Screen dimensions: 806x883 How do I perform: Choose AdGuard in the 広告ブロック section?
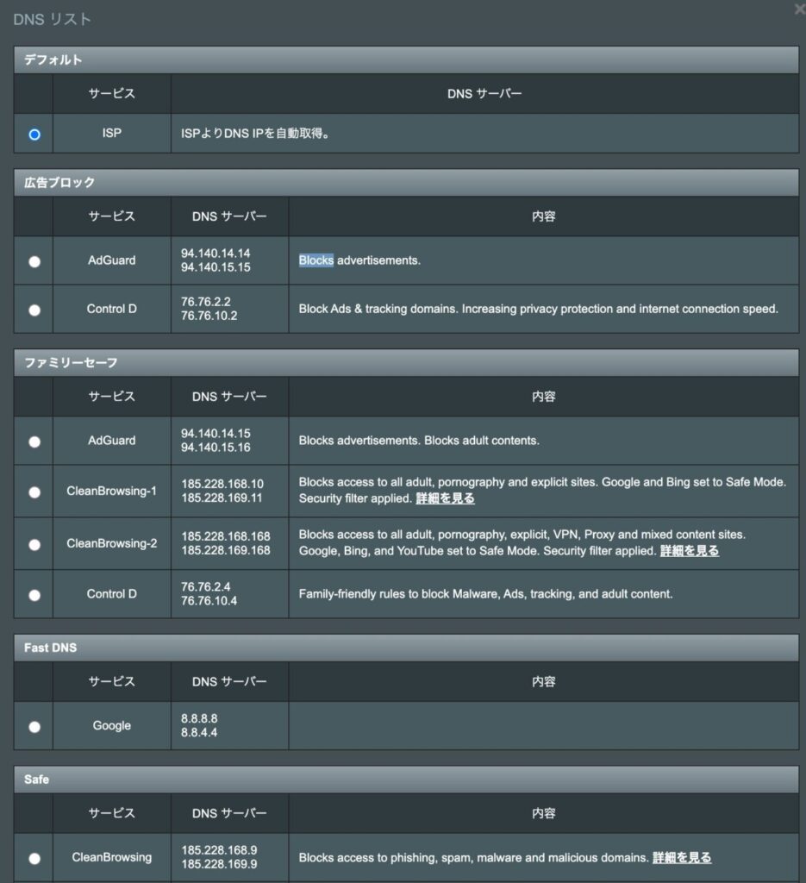(x=34, y=261)
